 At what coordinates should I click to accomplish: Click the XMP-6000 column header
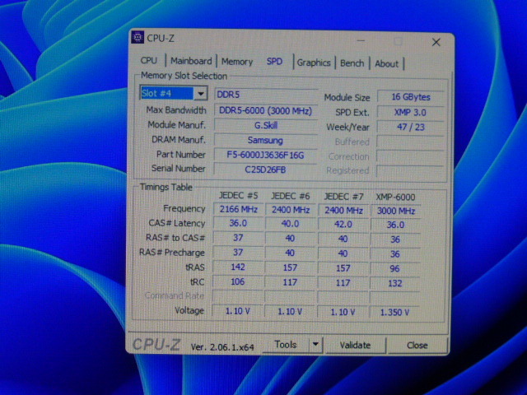(x=395, y=197)
